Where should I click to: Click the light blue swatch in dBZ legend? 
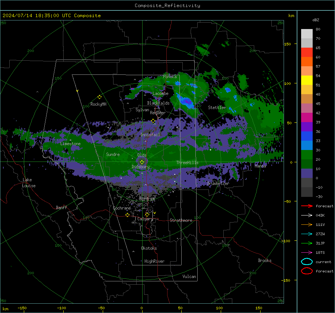pyautogui.click(x=307, y=146)
